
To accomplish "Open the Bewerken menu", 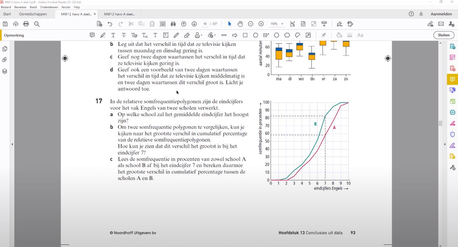I will click(20, 7).
